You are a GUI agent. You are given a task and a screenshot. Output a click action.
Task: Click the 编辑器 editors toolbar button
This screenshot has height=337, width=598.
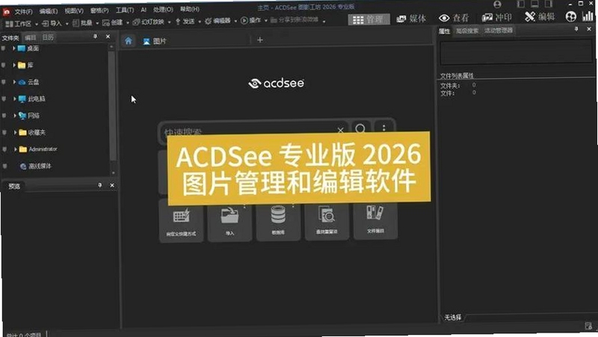(x=218, y=21)
